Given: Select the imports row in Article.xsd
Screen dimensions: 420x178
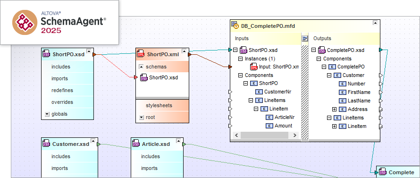Looking at the screenshot, I should [157, 168].
